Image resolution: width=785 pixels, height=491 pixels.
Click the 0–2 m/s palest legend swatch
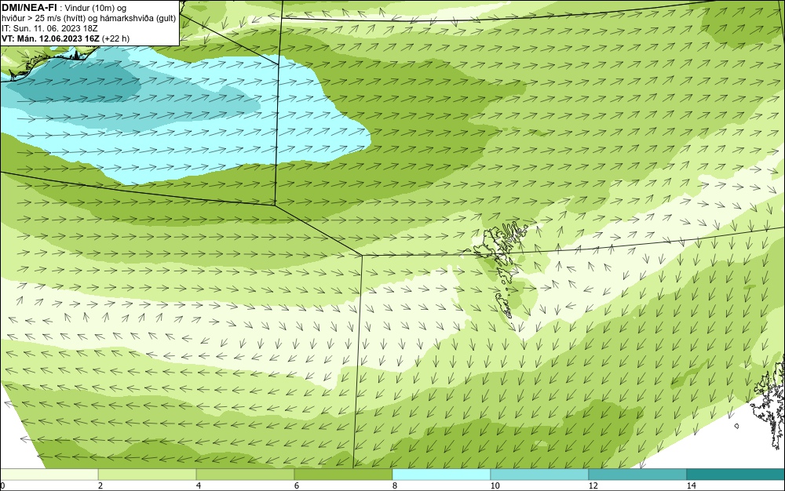click(x=49, y=475)
